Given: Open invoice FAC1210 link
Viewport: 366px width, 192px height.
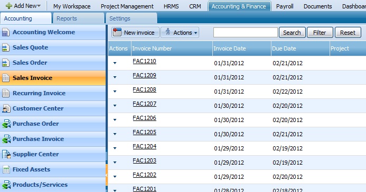Looking at the screenshot, I should [x=145, y=61].
